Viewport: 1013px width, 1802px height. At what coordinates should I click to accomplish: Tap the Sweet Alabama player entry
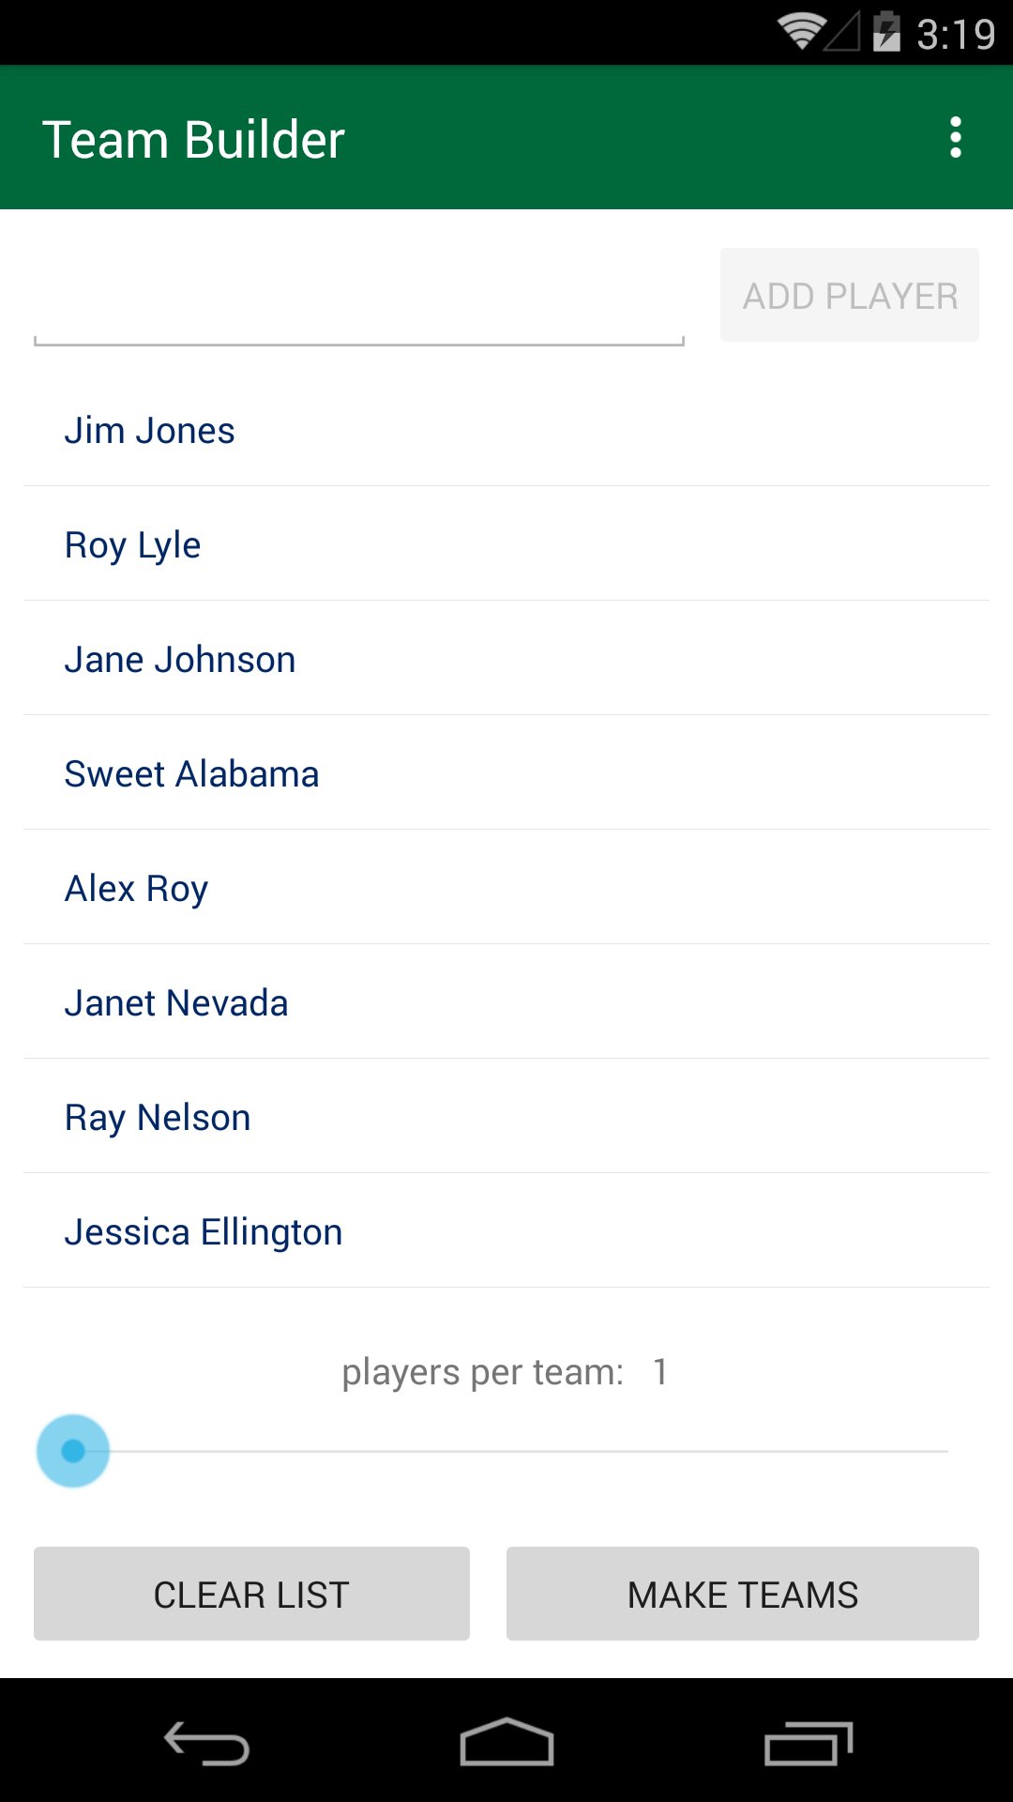pos(191,774)
